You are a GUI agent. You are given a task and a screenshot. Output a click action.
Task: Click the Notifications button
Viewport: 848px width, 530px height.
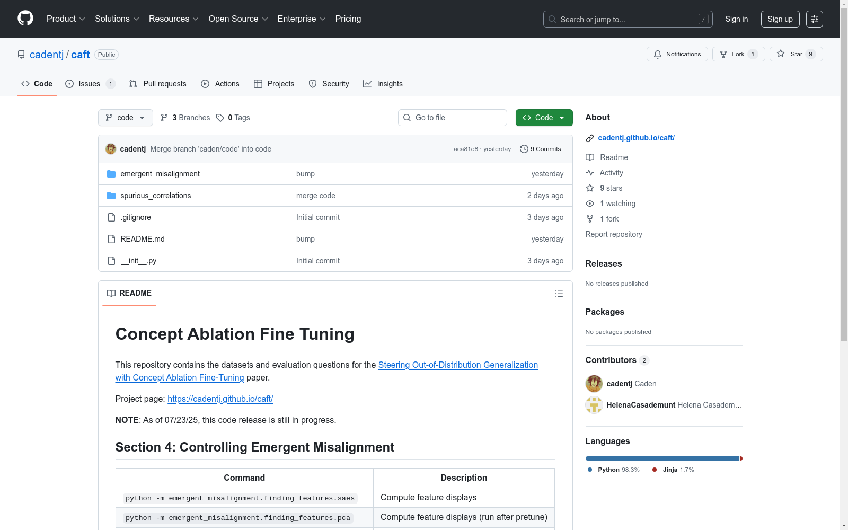pos(677,54)
